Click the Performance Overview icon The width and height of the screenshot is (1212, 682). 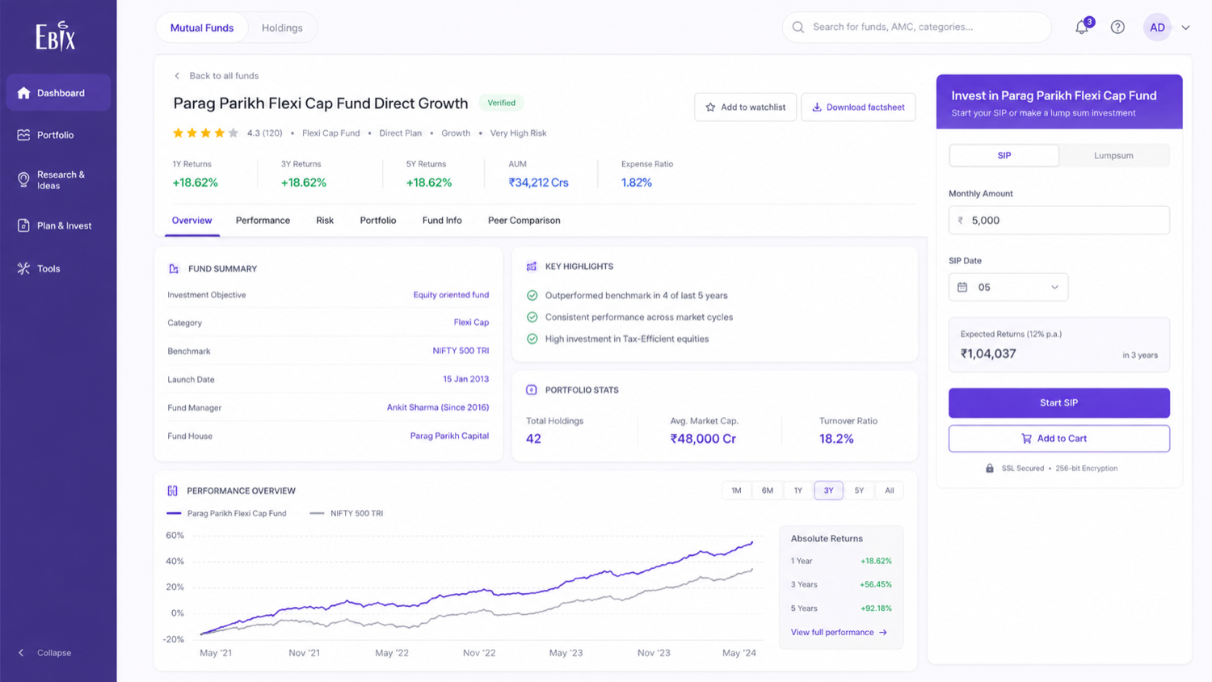pyautogui.click(x=172, y=490)
